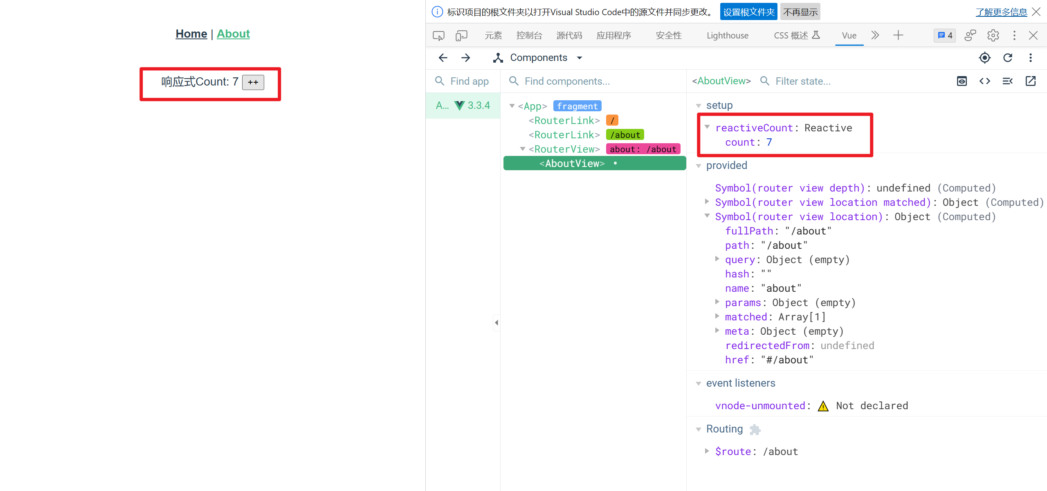
Task: Toggle the device emulation icon
Action: 461,36
